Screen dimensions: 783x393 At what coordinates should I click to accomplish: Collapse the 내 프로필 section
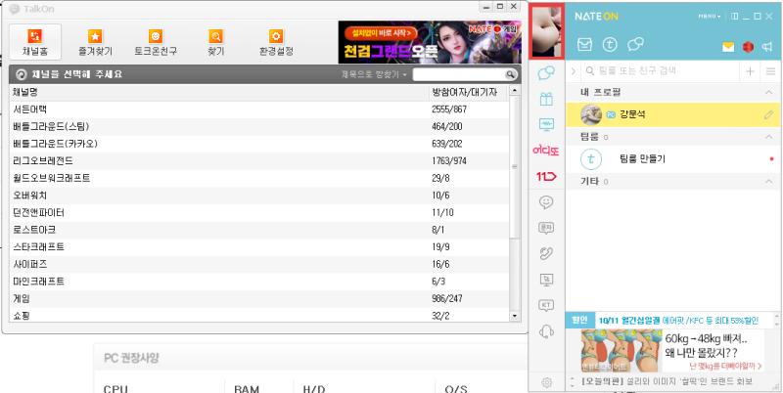(x=769, y=92)
